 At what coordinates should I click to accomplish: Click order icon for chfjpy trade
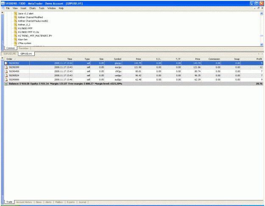[x=6, y=71]
